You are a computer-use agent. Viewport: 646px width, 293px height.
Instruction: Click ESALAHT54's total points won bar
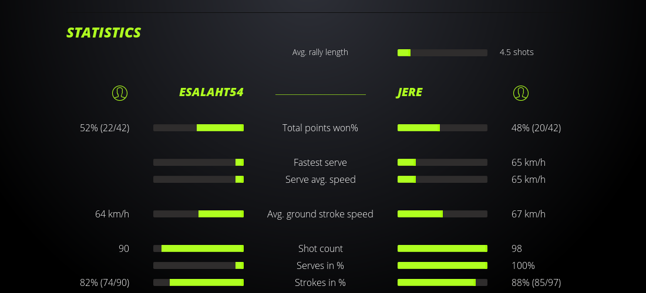(x=198, y=128)
